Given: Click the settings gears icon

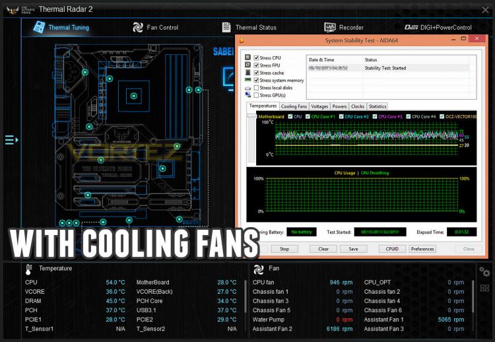Looking at the screenshot, I should tap(484, 271).
